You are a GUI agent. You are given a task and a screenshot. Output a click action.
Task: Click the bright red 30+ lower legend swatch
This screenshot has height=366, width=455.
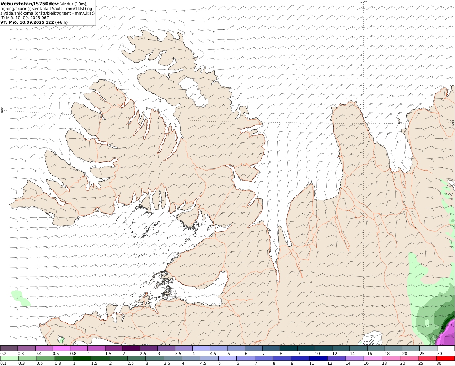coord(445,359)
